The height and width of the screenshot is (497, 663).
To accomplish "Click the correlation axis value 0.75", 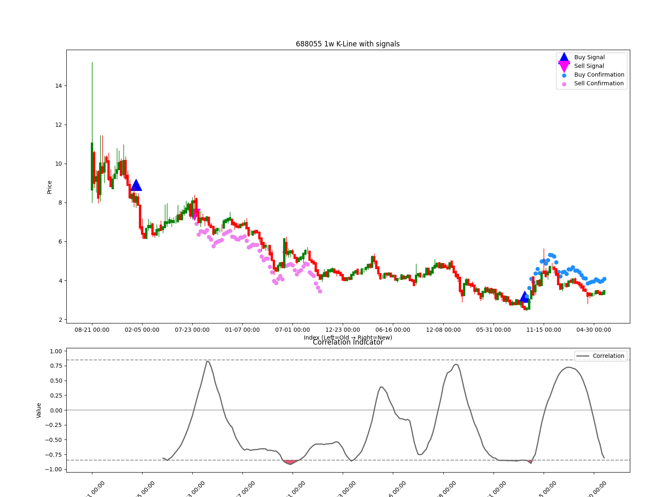I will coord(56,366).
